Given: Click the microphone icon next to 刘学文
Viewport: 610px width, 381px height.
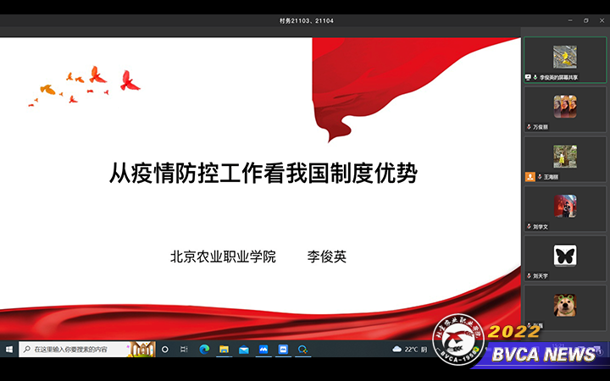Looking at the screenshot, I should tap(530, 226).
